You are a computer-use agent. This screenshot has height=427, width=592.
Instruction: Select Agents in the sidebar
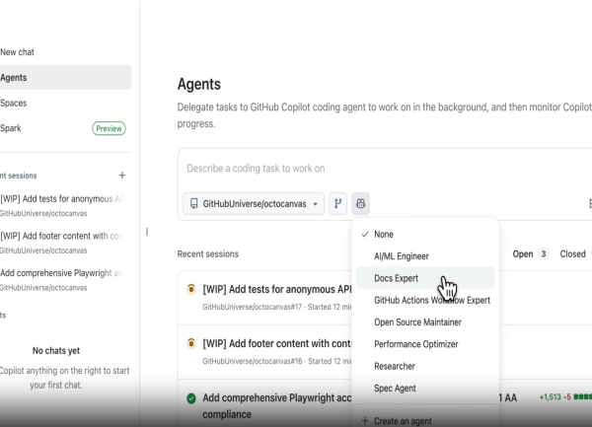(64, 77)
